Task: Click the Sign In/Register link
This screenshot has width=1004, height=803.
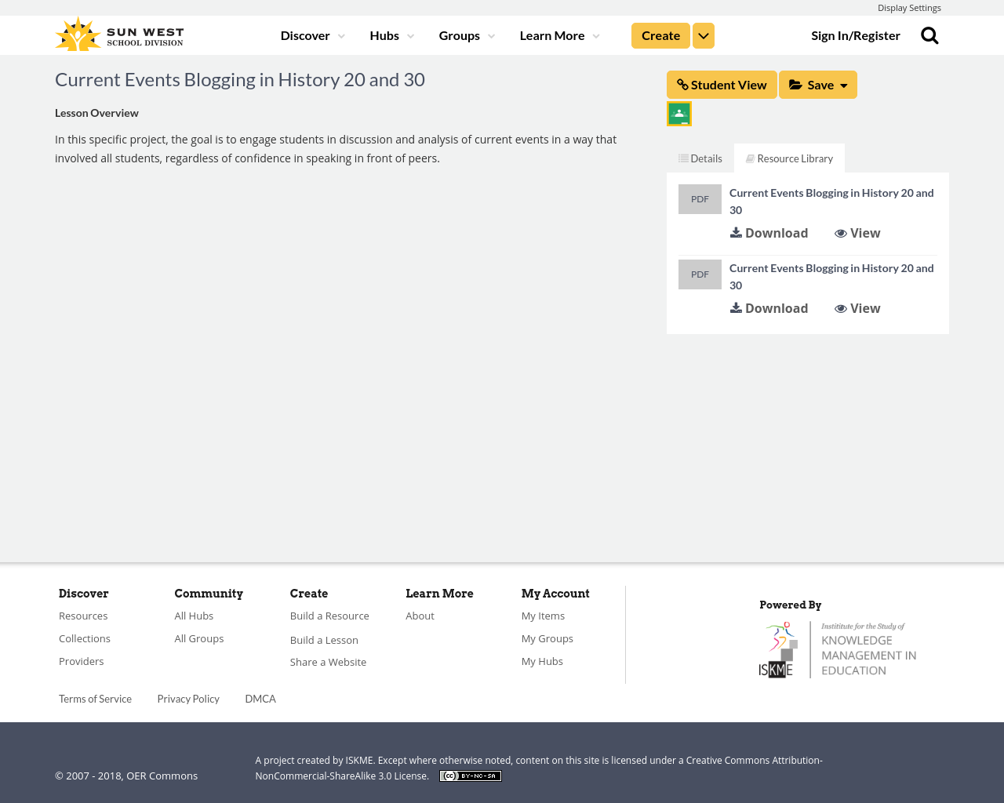Action: click(856, 36)
